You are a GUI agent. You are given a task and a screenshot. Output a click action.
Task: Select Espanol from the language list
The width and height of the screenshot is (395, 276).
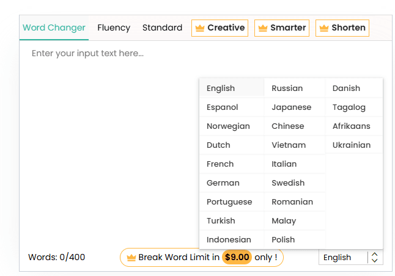pos(223,107)
